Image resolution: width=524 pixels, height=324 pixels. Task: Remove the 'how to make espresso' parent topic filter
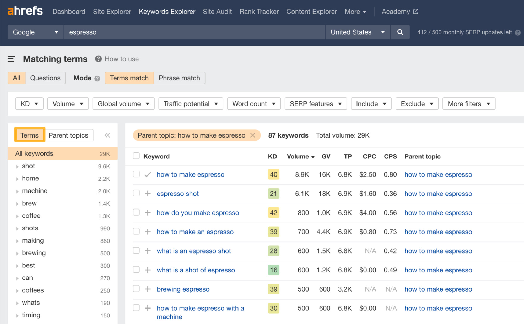pos(253,135)
